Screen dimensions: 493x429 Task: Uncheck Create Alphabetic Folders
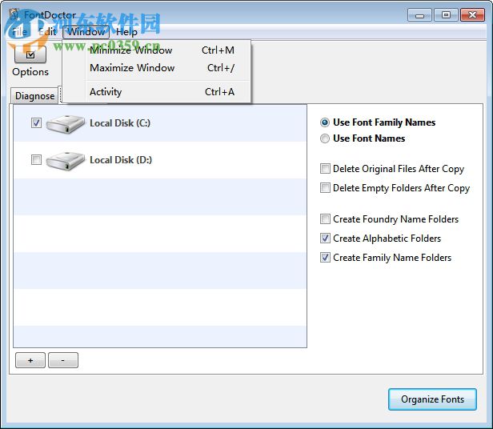point(325,238)
